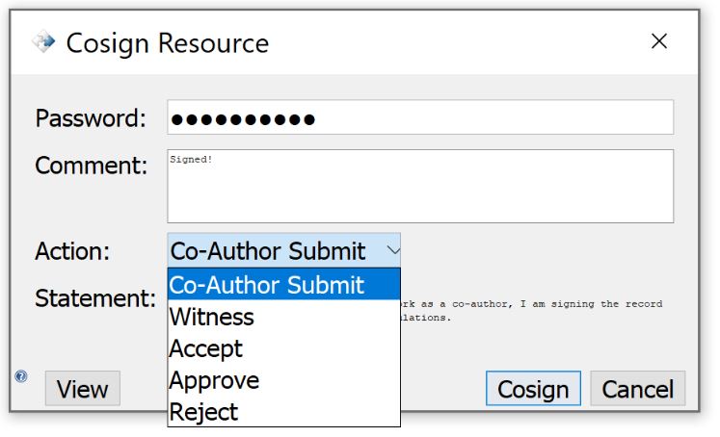The width and height of the screenshot is (720, 437).
Task: Focus the Password input field
Action: point(419,118)
